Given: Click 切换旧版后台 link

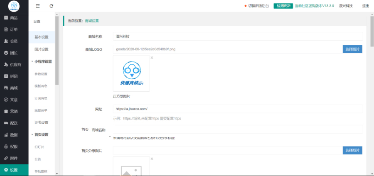Looking at the screenshot, I should (258, 6).
